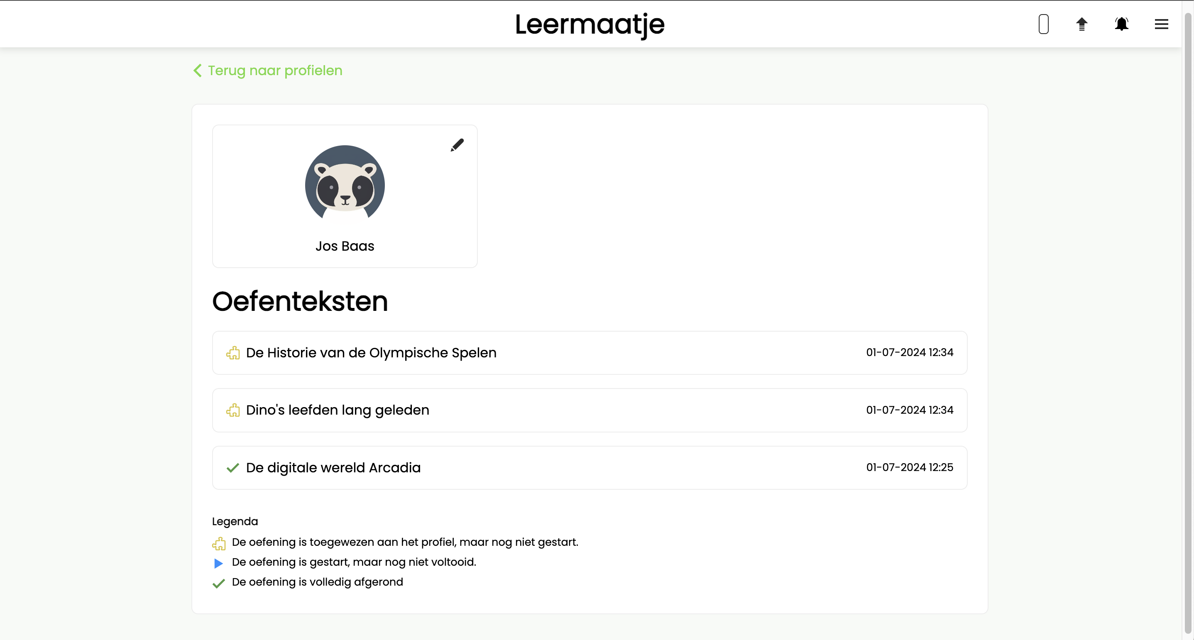1194x640 pixels.
Task: Open De digitale wereld Arcadia exercise
Action: pos(333,468)
